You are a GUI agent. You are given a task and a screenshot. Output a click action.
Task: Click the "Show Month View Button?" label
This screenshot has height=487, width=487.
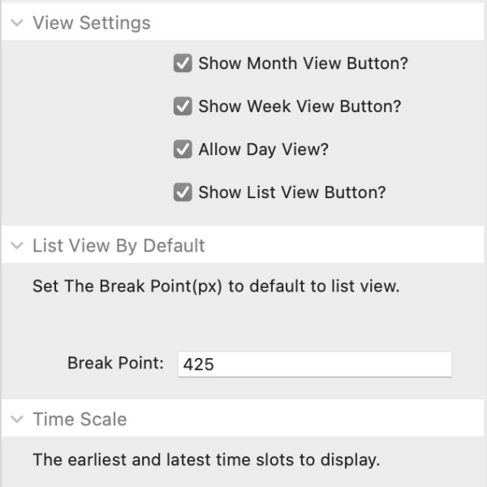point(303,63)
